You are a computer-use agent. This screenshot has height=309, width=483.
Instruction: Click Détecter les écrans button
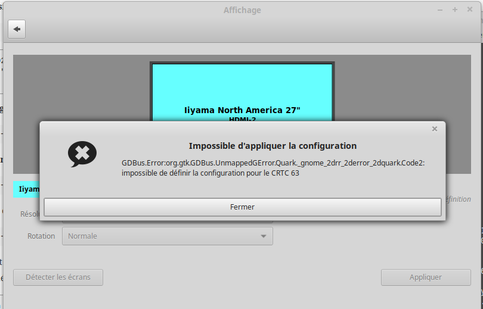point(58,277)
